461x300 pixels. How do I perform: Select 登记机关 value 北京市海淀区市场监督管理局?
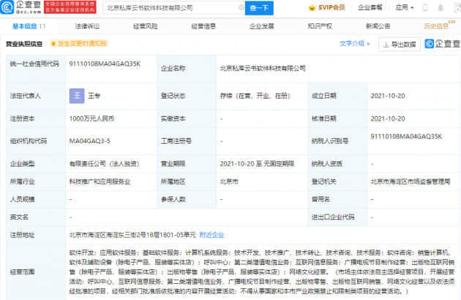[x=411, y=182]
